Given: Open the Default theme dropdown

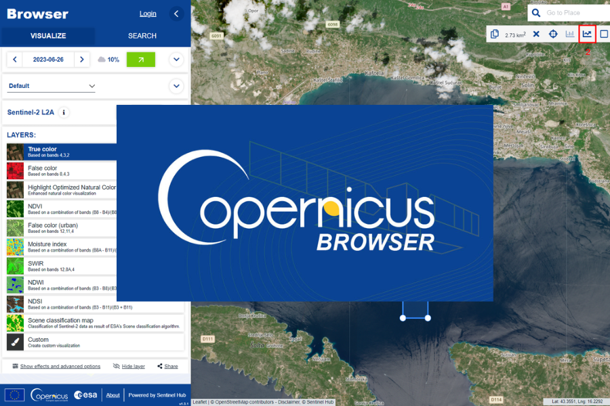Looking at the screenshot, I should pos(52,86).
